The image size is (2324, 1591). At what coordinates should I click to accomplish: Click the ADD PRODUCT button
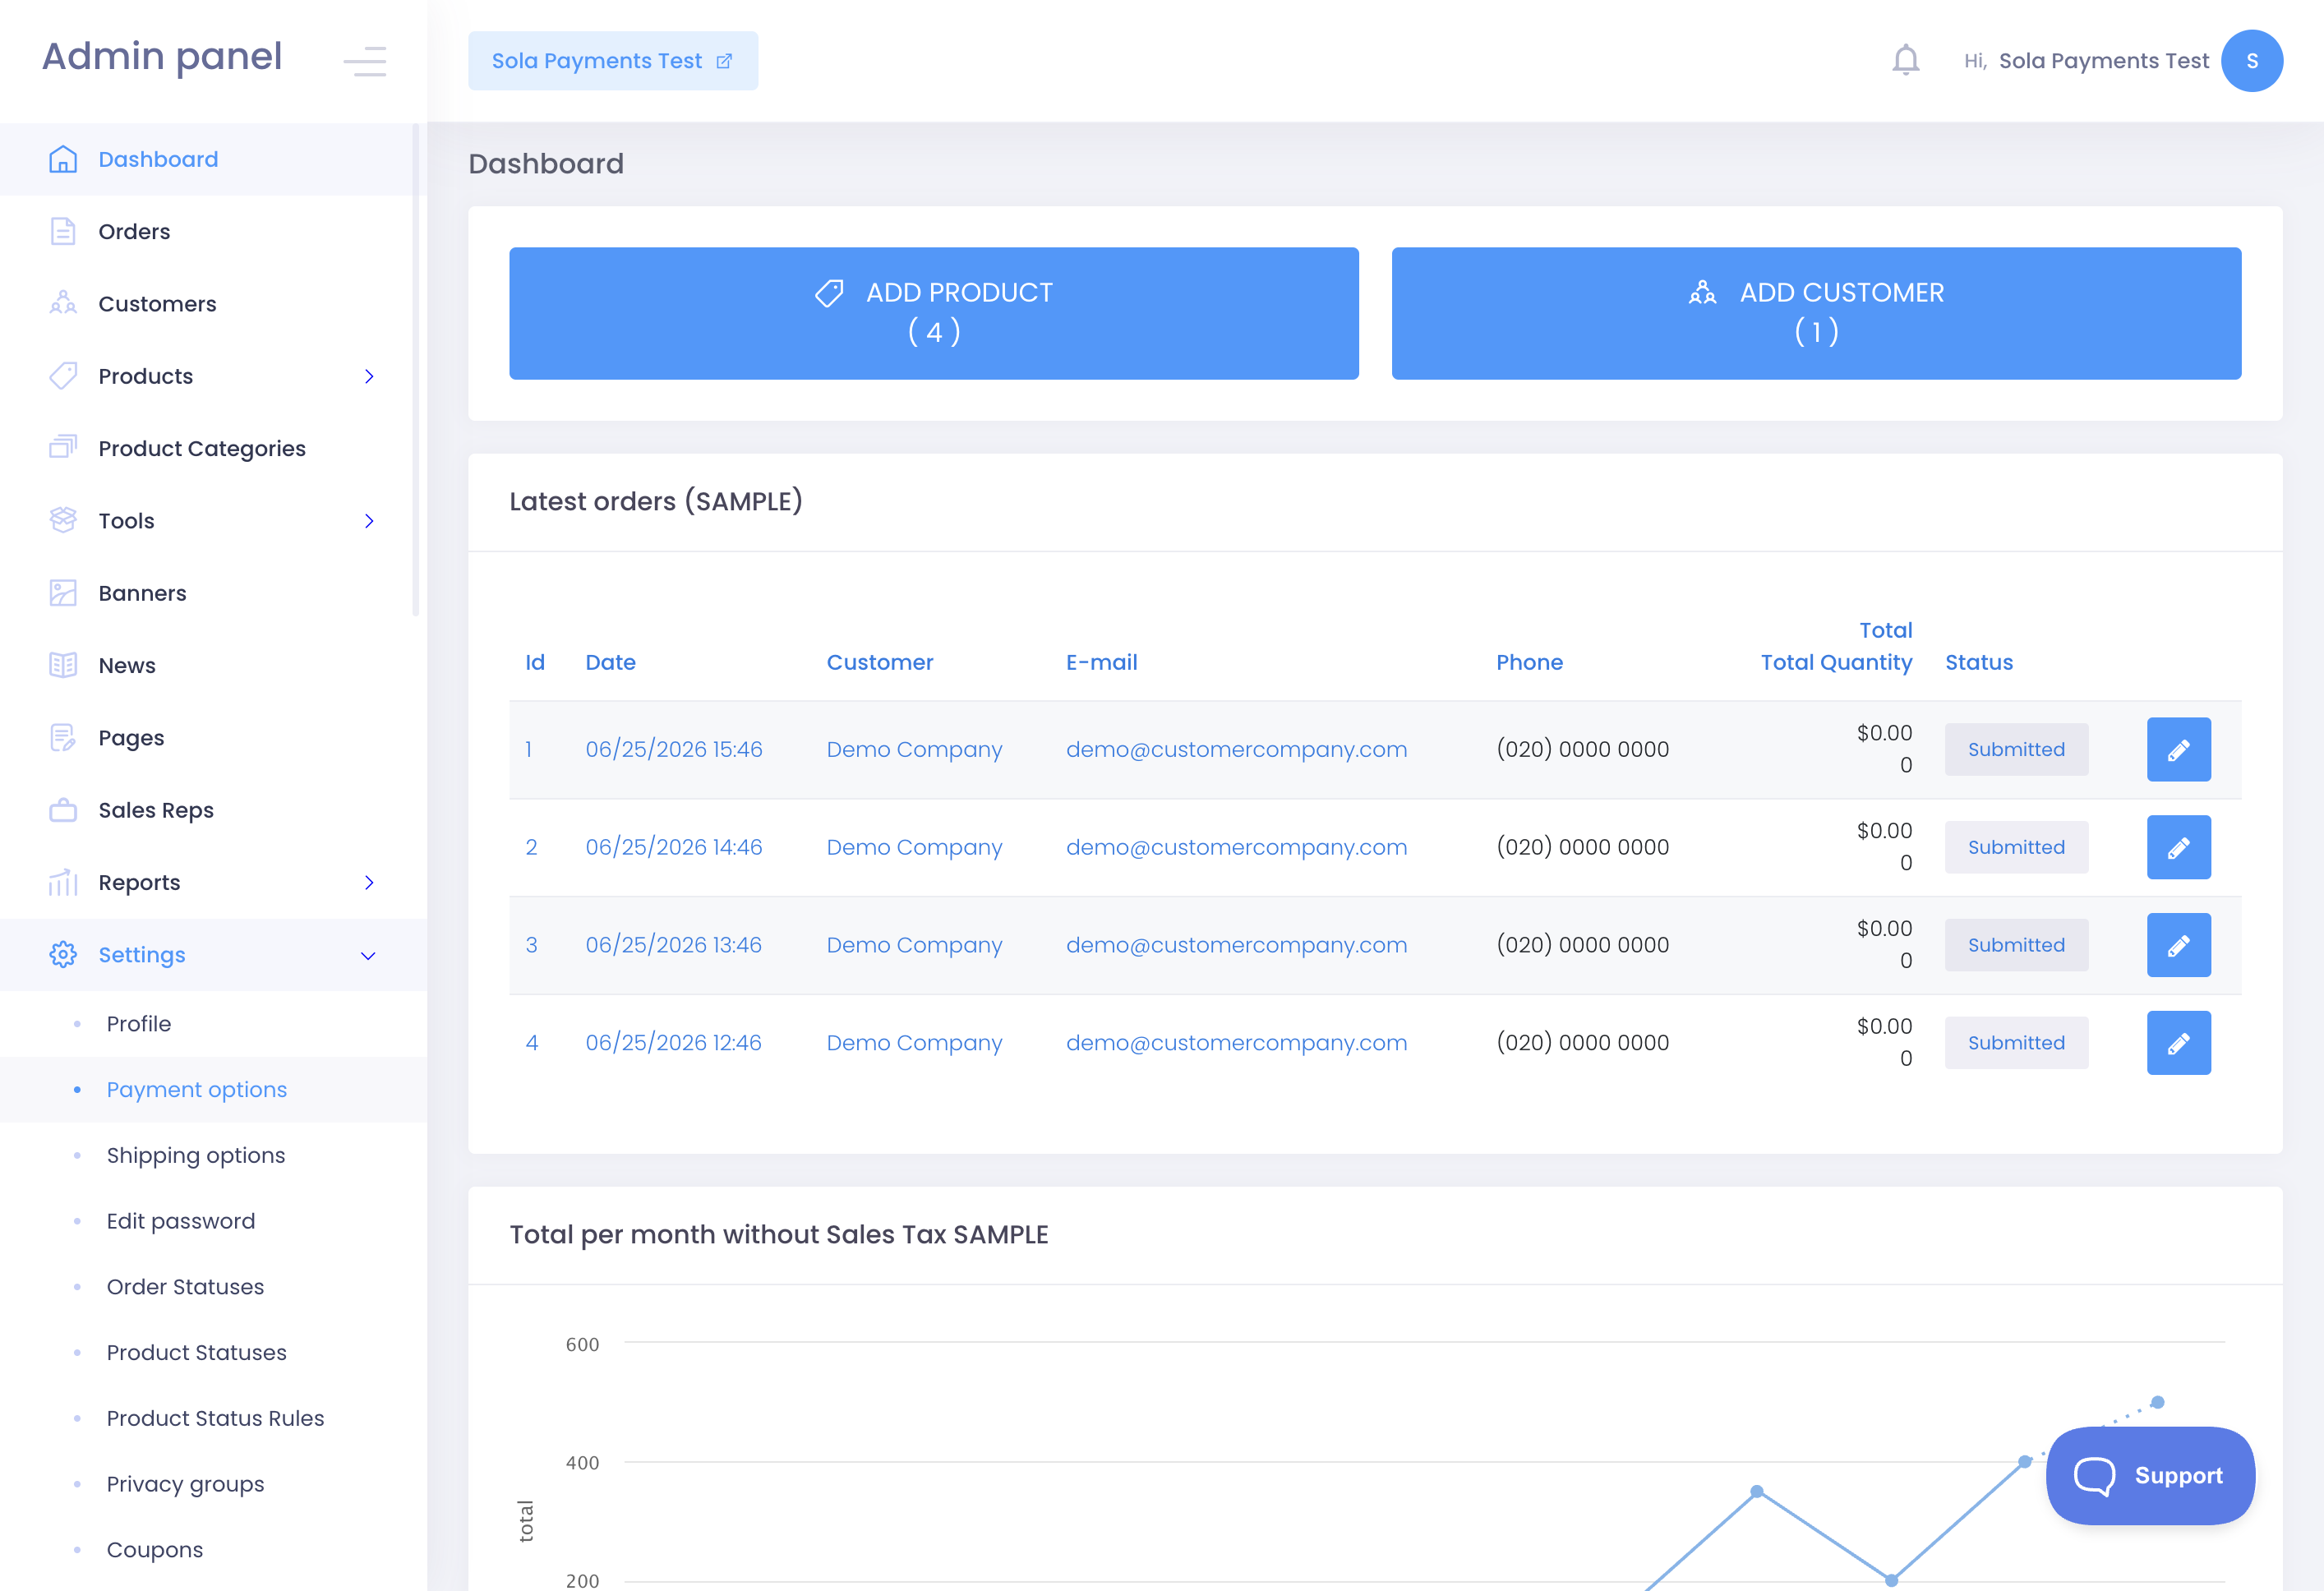[x=934, y=313]
